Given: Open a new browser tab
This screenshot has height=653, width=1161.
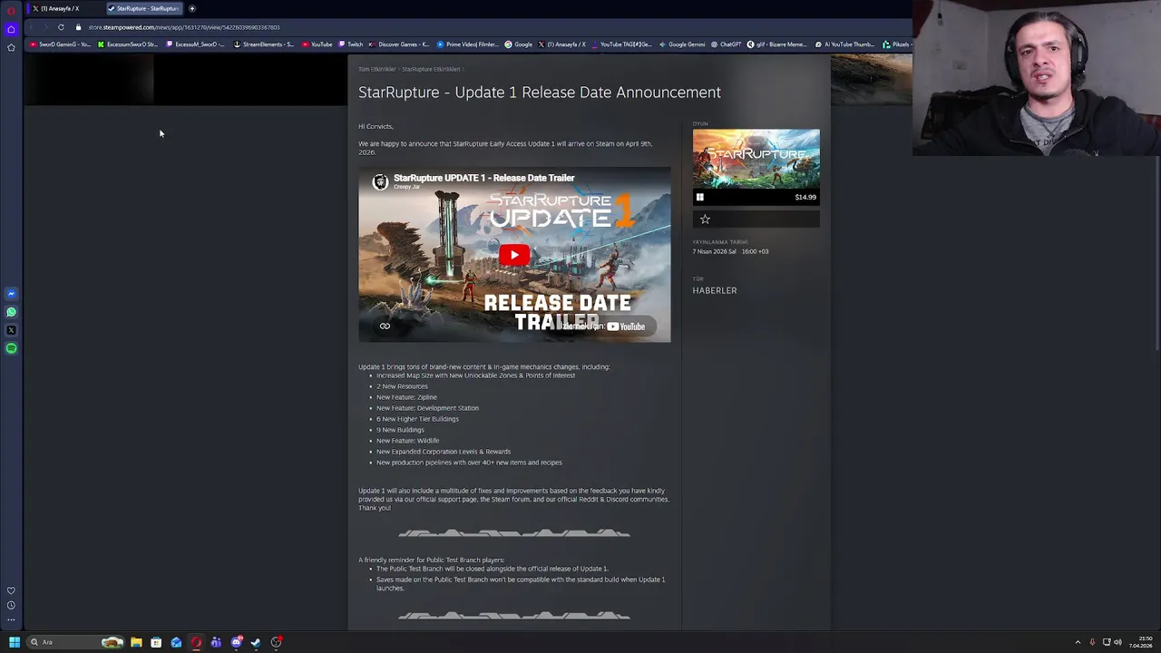Looking at the screenshot, I should click(x=192, y=8).
